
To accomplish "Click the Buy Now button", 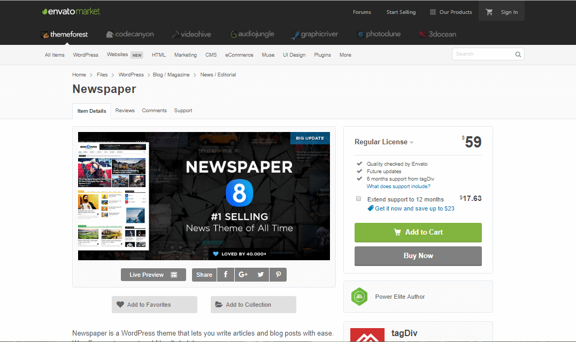I will (x=418, y=256).
